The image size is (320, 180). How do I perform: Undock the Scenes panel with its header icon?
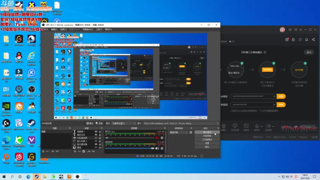point(70,128)
